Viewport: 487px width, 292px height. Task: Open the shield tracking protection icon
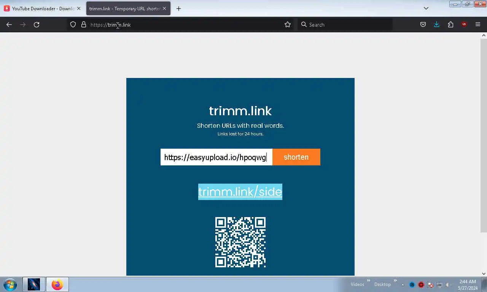pos(73,24)
